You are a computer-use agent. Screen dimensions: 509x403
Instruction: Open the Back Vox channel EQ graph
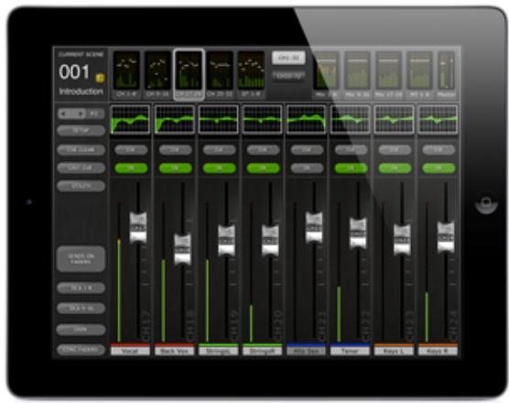(175, 119)
